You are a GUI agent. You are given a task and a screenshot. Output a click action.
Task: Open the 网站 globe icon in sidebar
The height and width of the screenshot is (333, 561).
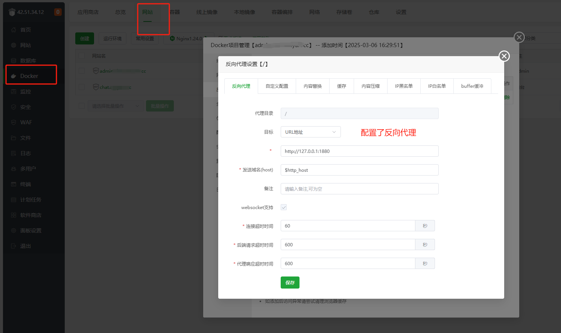14,45
